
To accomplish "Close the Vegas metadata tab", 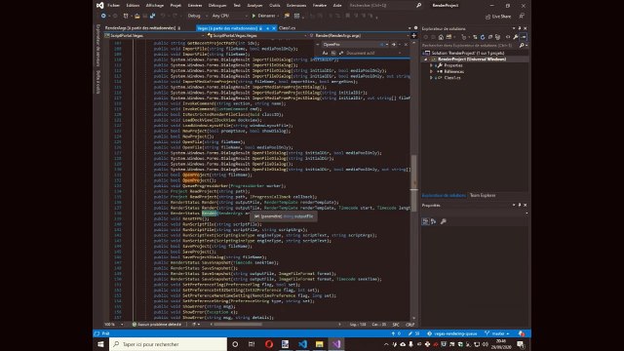I will (x=274, y=28).
